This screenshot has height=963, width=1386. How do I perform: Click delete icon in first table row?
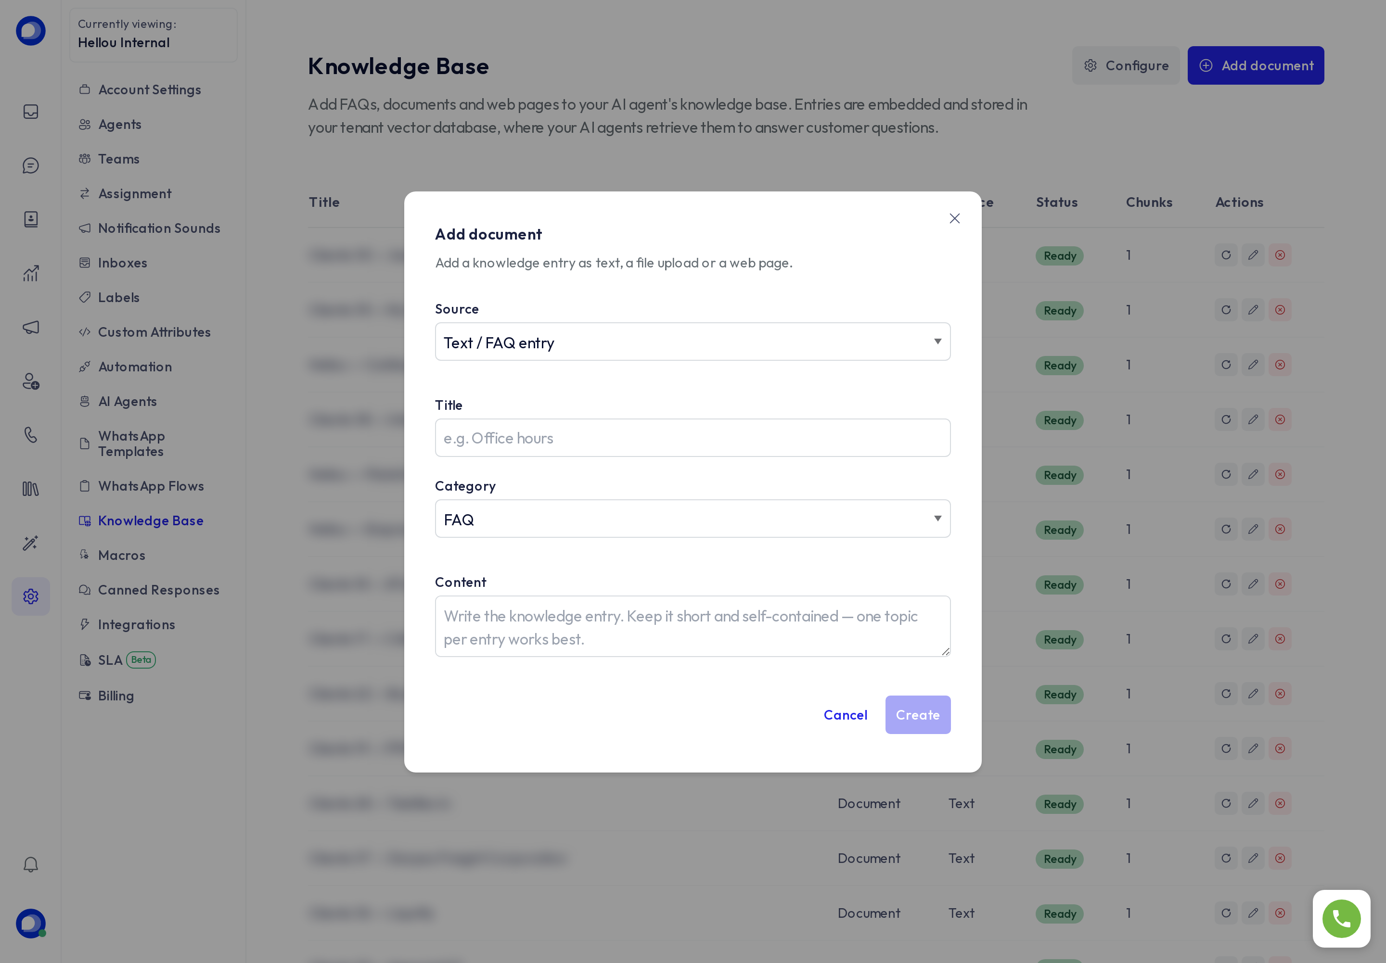(1279, 254)
